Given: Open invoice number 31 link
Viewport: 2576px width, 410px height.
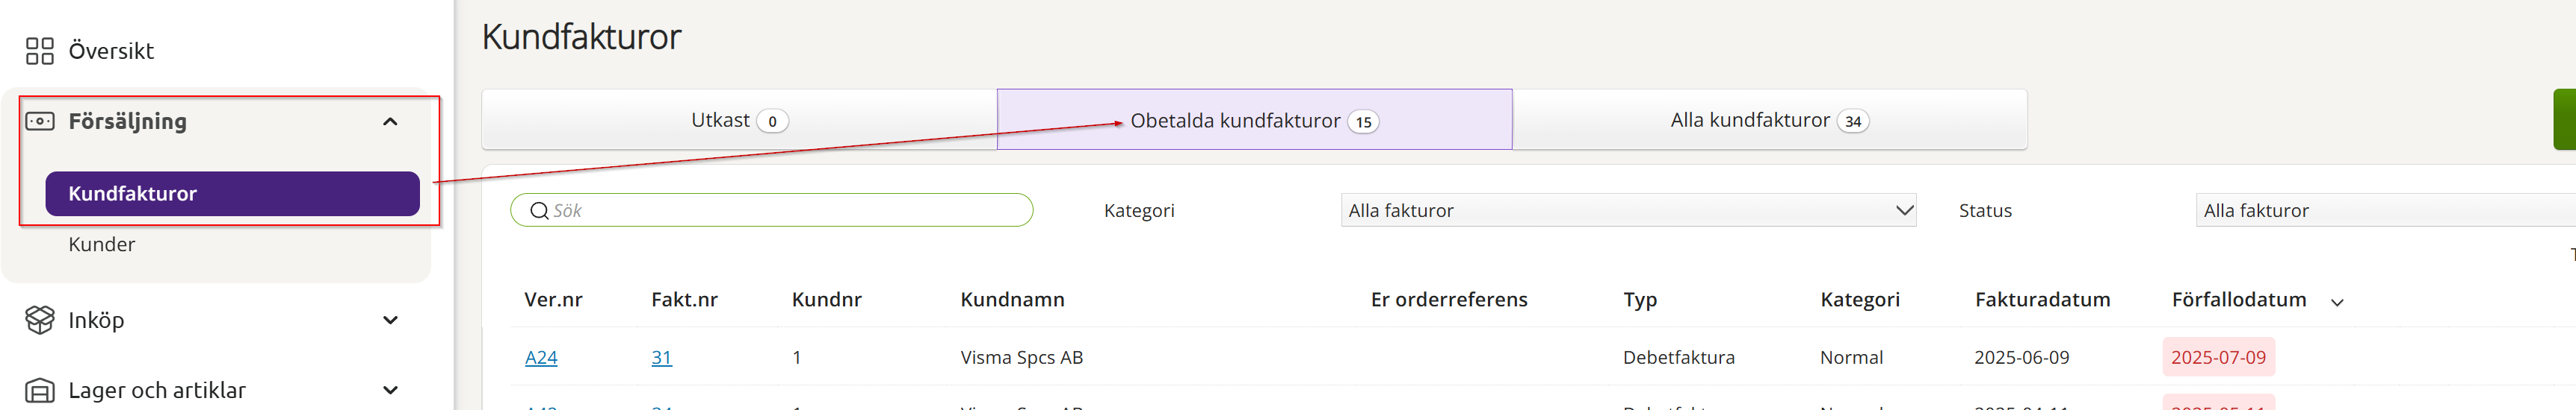Looking at the screenshot, I should (661, 357).
